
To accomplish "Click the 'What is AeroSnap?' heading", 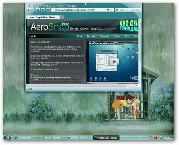I will point(41,42).
